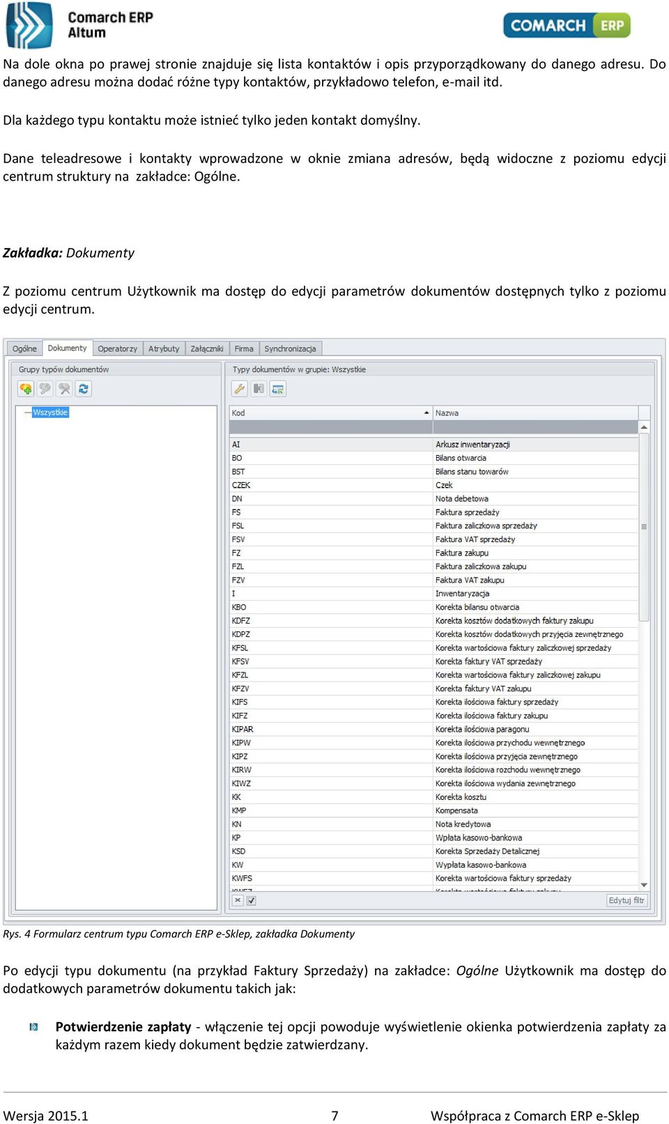669x1124 pixels.
Task: Select the Korekta faktury VAT sprzedaży row
Action: point(433,662)
